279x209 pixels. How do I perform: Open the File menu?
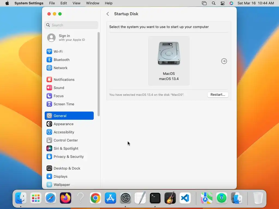pyautogui.click(x=52, y=3)
